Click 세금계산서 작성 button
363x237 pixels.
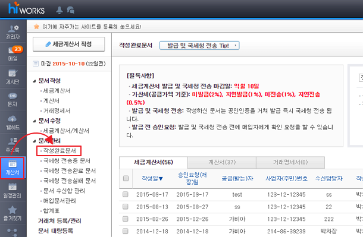point(69,44)
